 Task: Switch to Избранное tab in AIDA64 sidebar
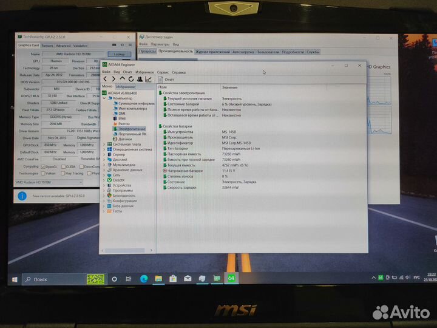(x=126, y=87)
